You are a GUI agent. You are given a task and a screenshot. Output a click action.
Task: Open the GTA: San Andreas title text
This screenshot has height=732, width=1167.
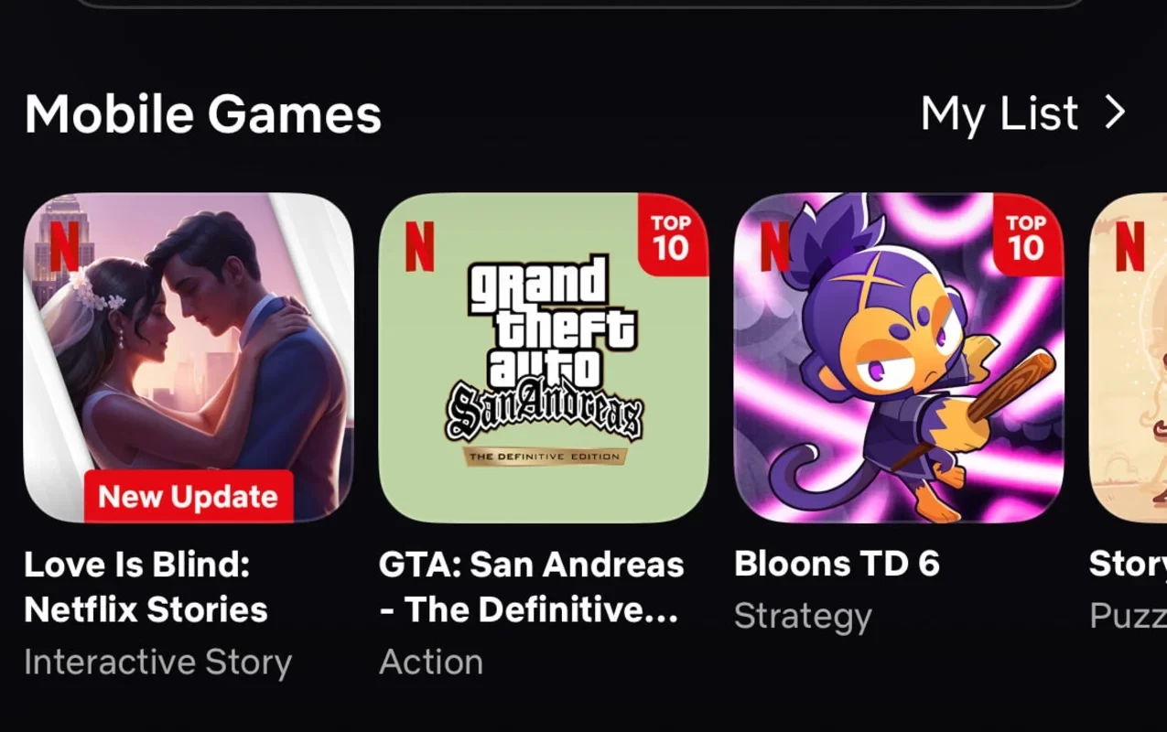(531, 587)
